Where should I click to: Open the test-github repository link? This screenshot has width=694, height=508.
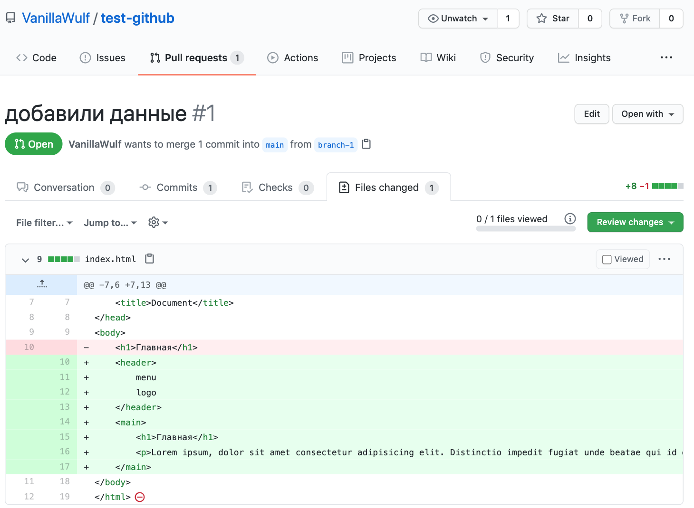[x=137, y=18]
